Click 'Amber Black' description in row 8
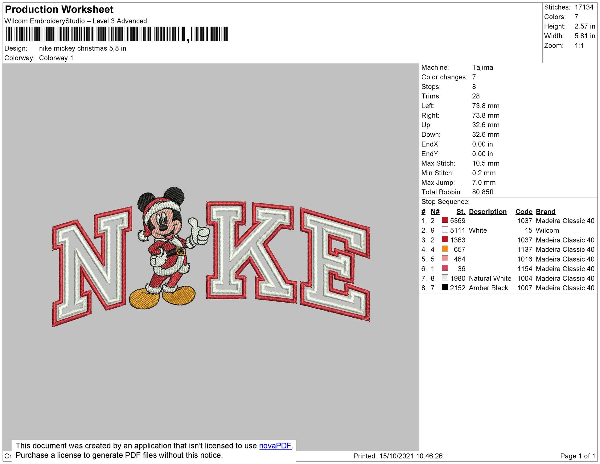 coord(488,288)
